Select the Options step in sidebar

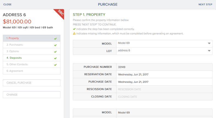point(13,51)
